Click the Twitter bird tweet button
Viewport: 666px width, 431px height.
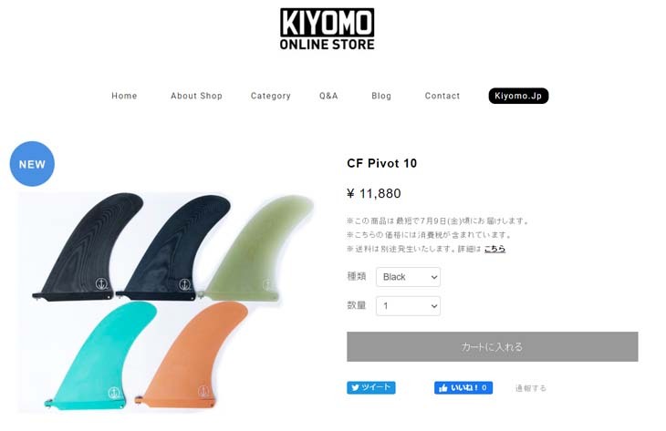click(x=370, y=387)
